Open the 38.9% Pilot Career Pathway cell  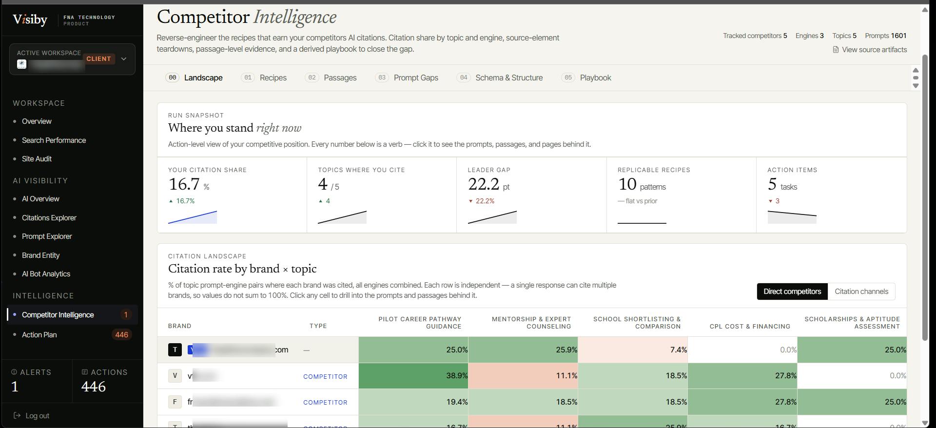(x=413, y=376)
